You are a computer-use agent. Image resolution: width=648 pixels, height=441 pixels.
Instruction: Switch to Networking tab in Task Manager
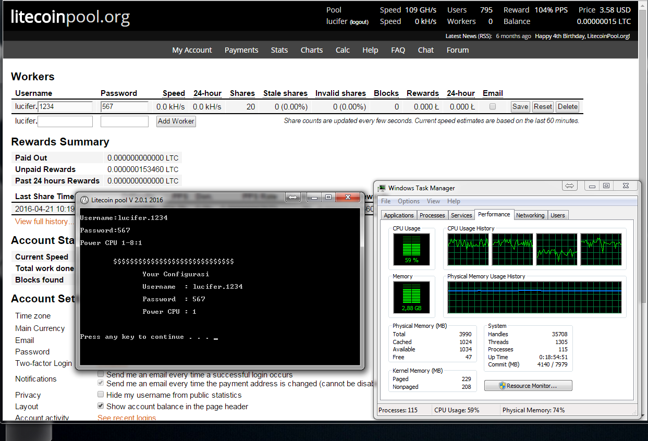(530, 215)
